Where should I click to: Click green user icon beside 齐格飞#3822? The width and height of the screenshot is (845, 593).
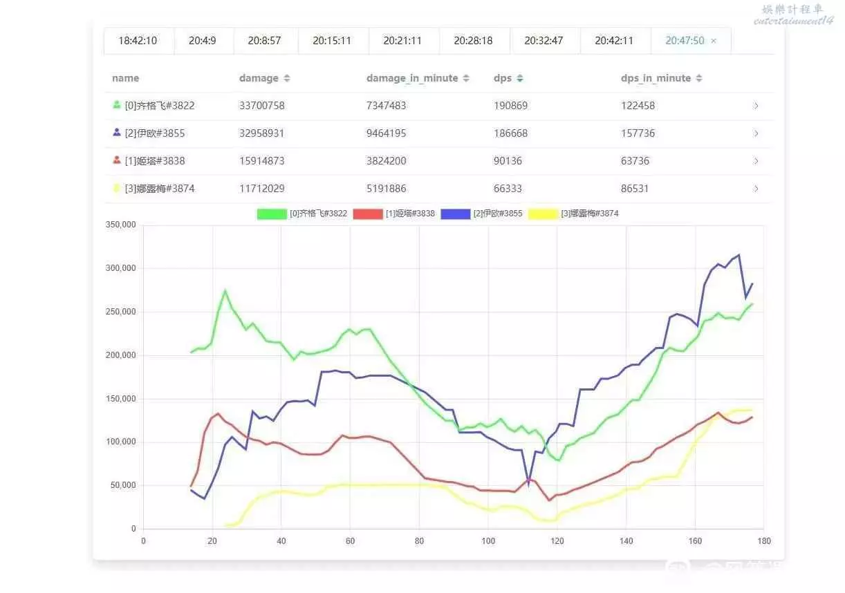[x=117, y=105]
